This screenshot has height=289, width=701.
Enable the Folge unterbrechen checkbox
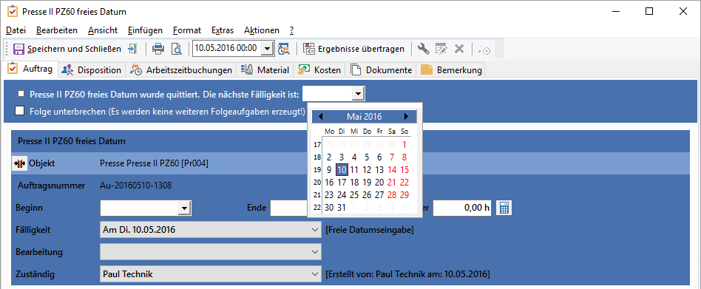pos(20,111)
